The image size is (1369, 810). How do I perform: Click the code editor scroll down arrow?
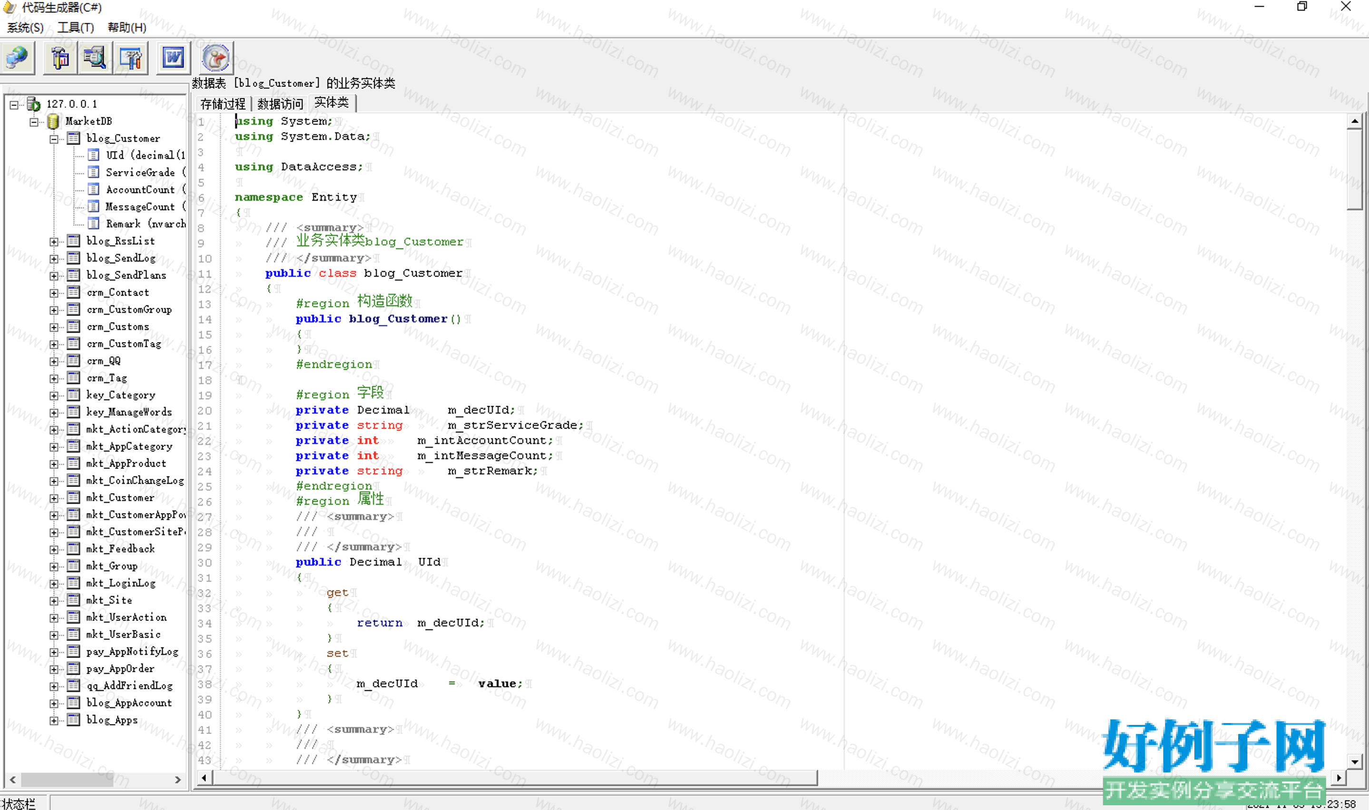point(1354,762)
